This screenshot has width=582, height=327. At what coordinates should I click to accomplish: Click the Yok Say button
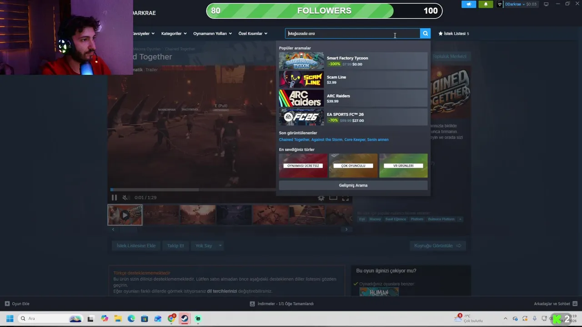(204, 246)
